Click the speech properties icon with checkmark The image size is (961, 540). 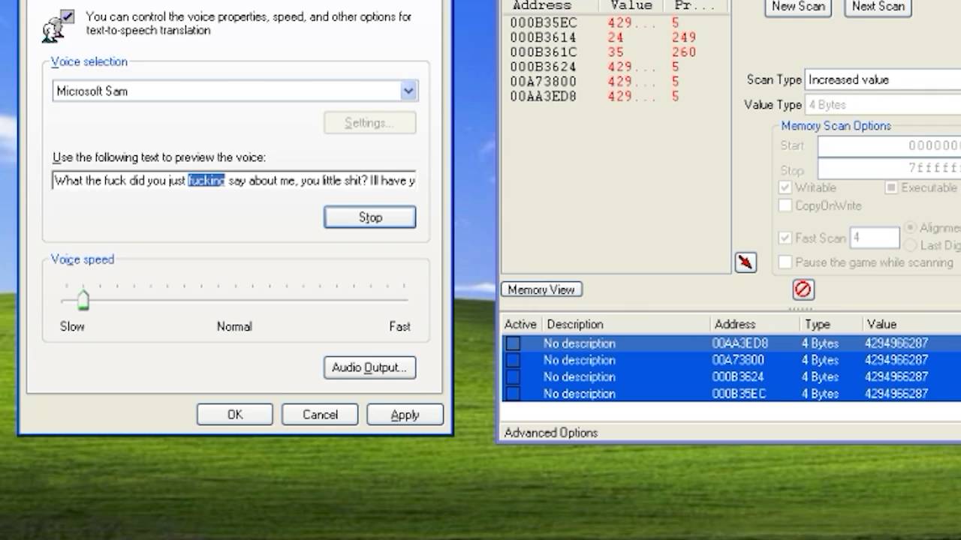point(59,25)
